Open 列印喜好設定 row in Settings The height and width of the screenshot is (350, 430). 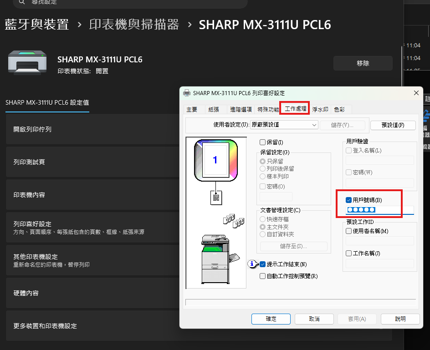[92, 228]
